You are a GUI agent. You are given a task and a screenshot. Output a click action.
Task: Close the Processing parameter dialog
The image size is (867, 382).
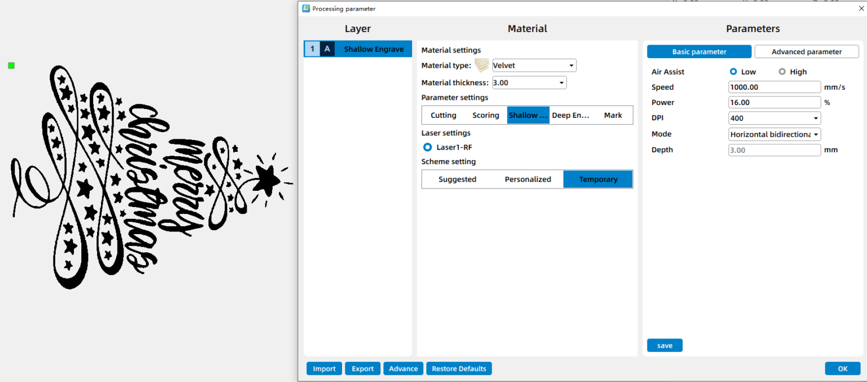tap(860, 8)
